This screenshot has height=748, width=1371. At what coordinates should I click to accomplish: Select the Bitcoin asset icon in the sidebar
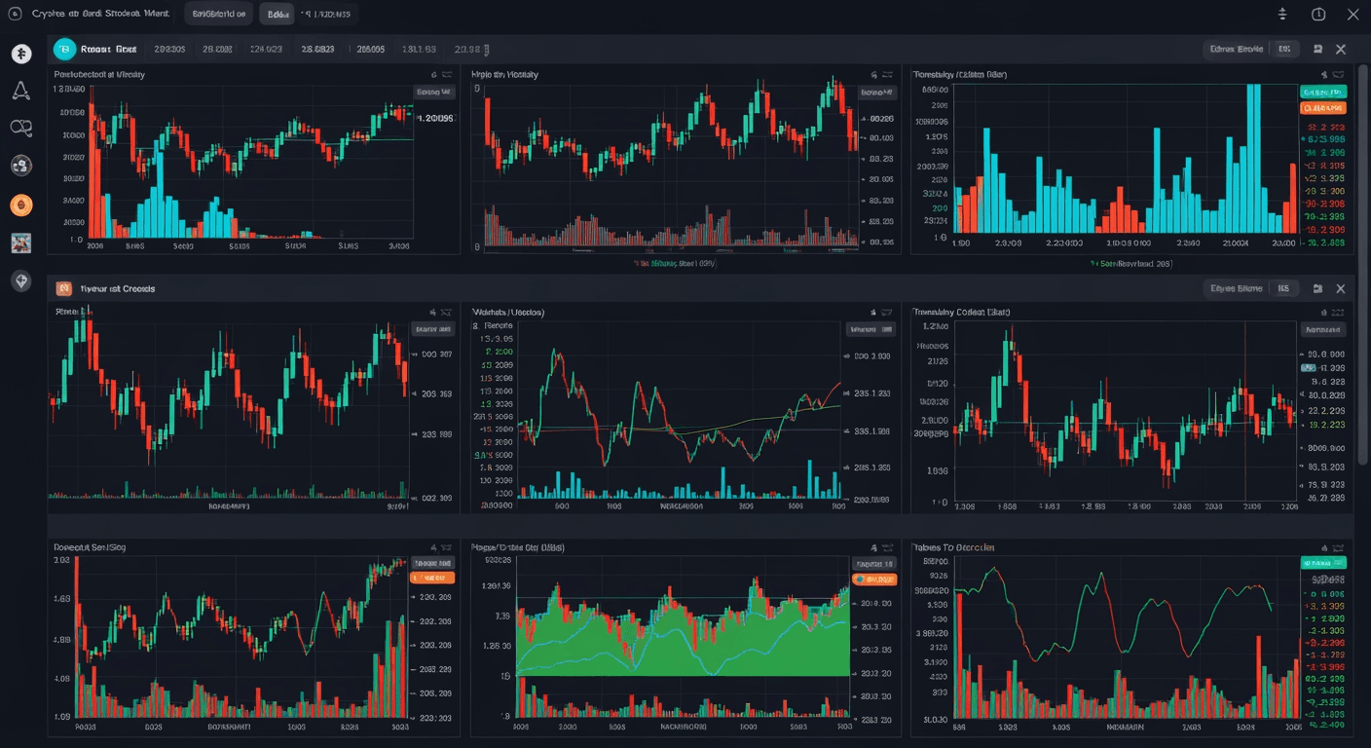click(21, 53)
